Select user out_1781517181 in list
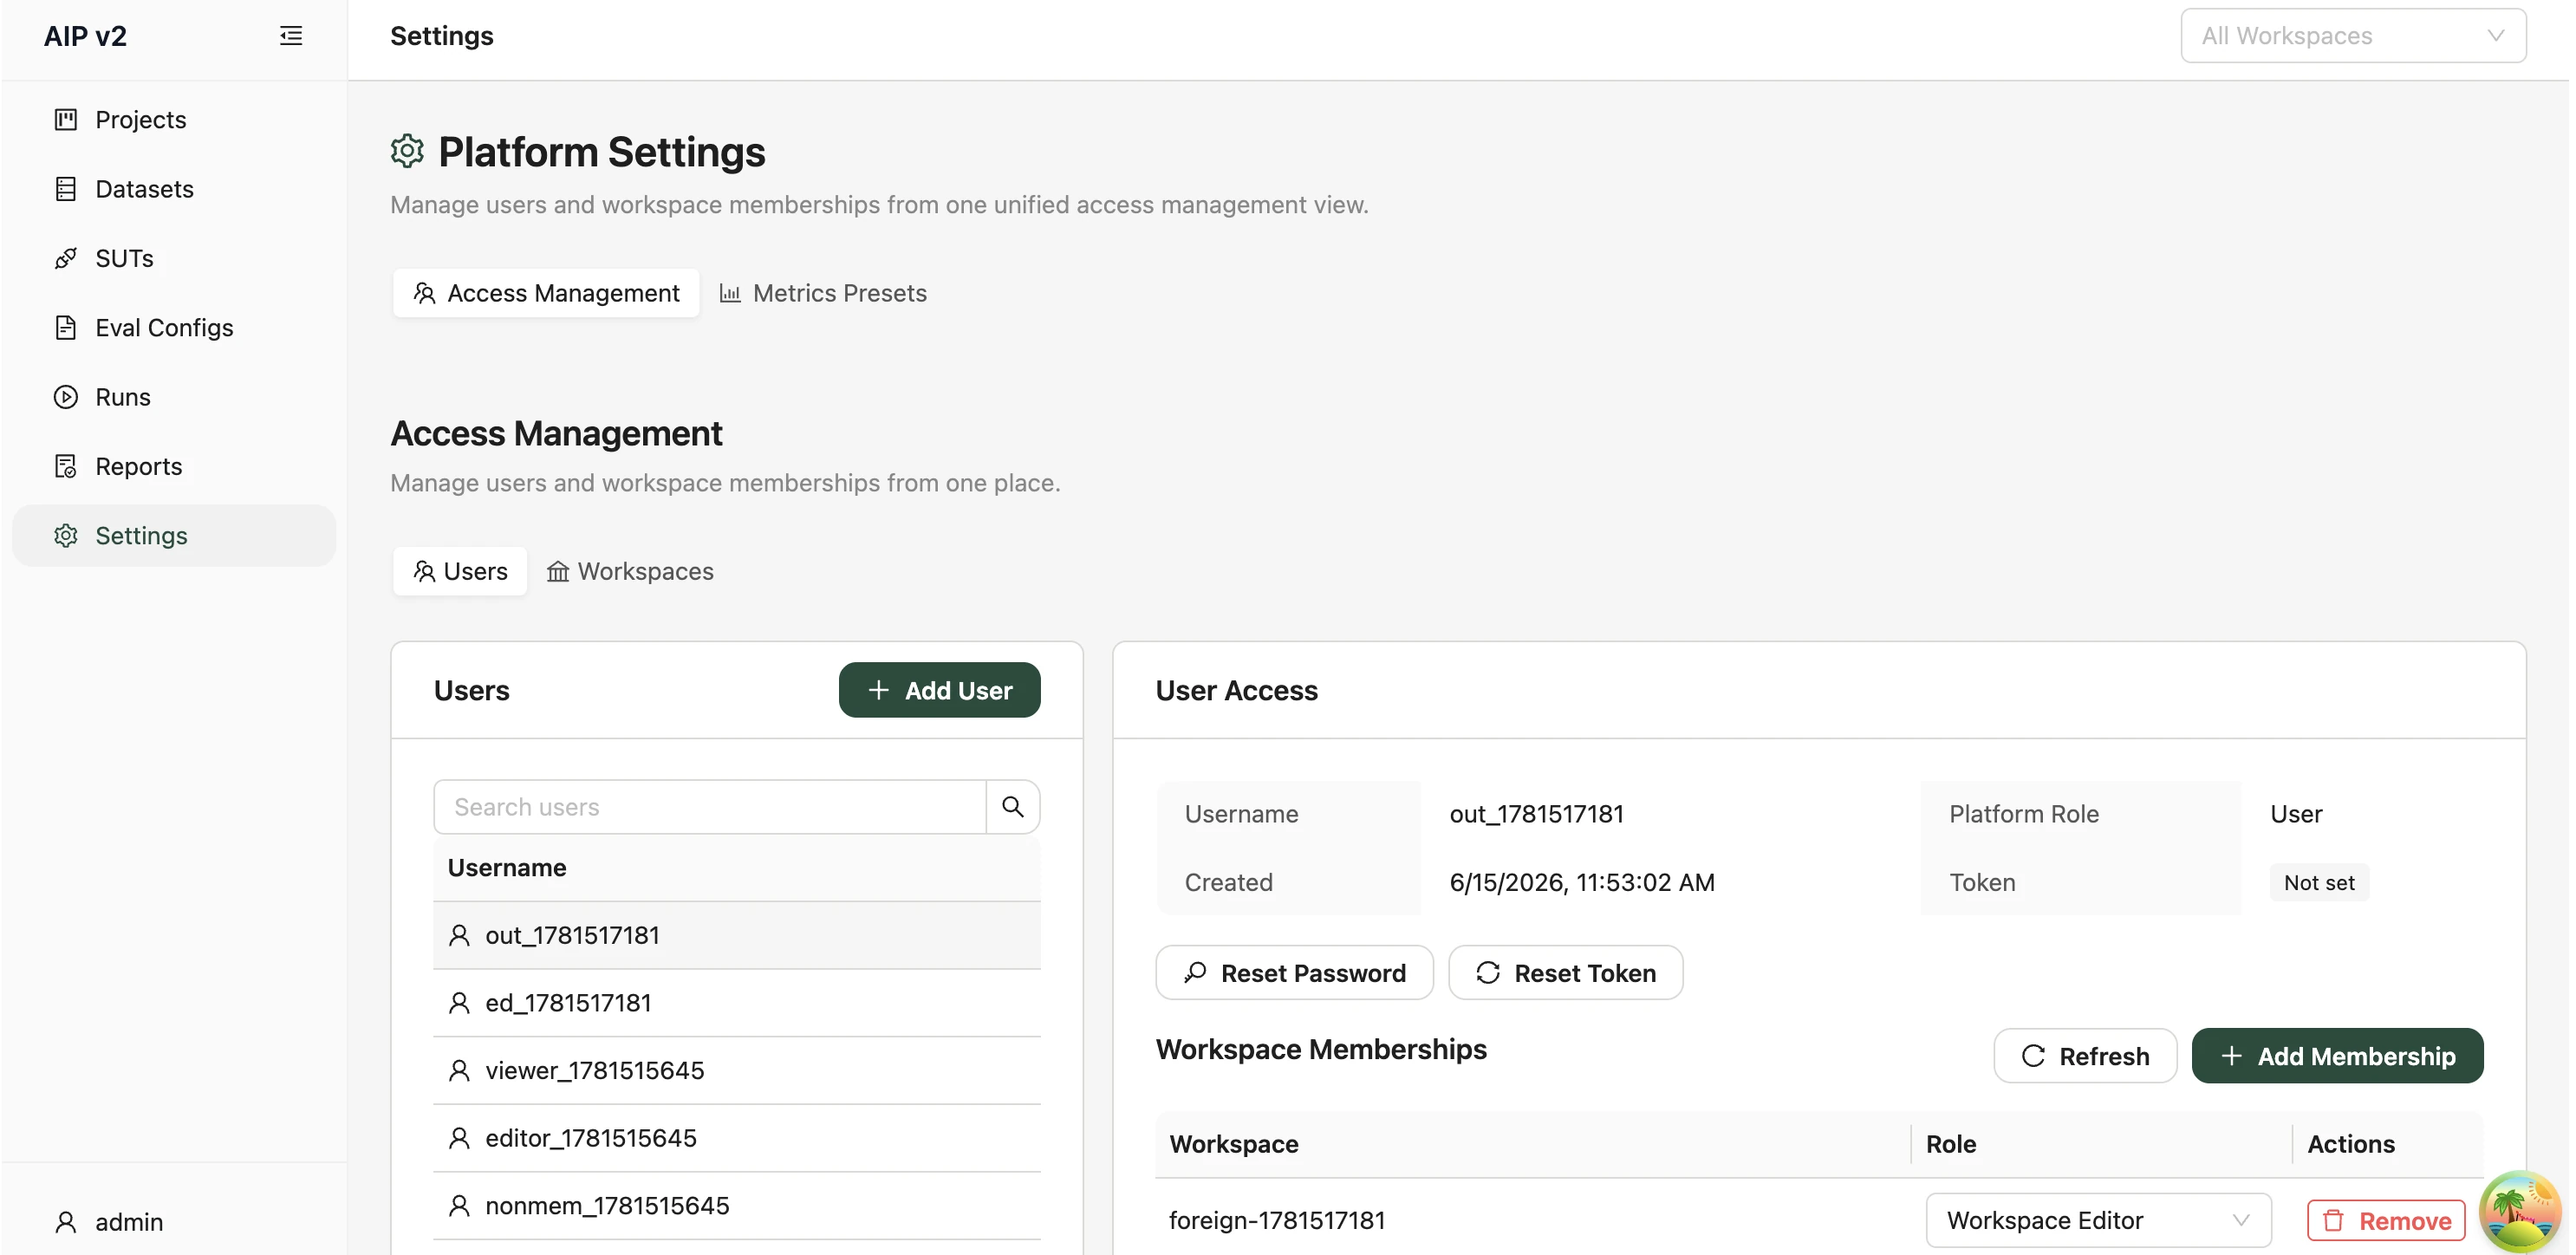 737,935
